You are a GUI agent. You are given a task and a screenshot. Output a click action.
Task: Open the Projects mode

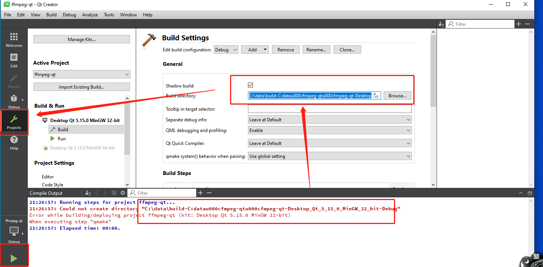(14, 122)
